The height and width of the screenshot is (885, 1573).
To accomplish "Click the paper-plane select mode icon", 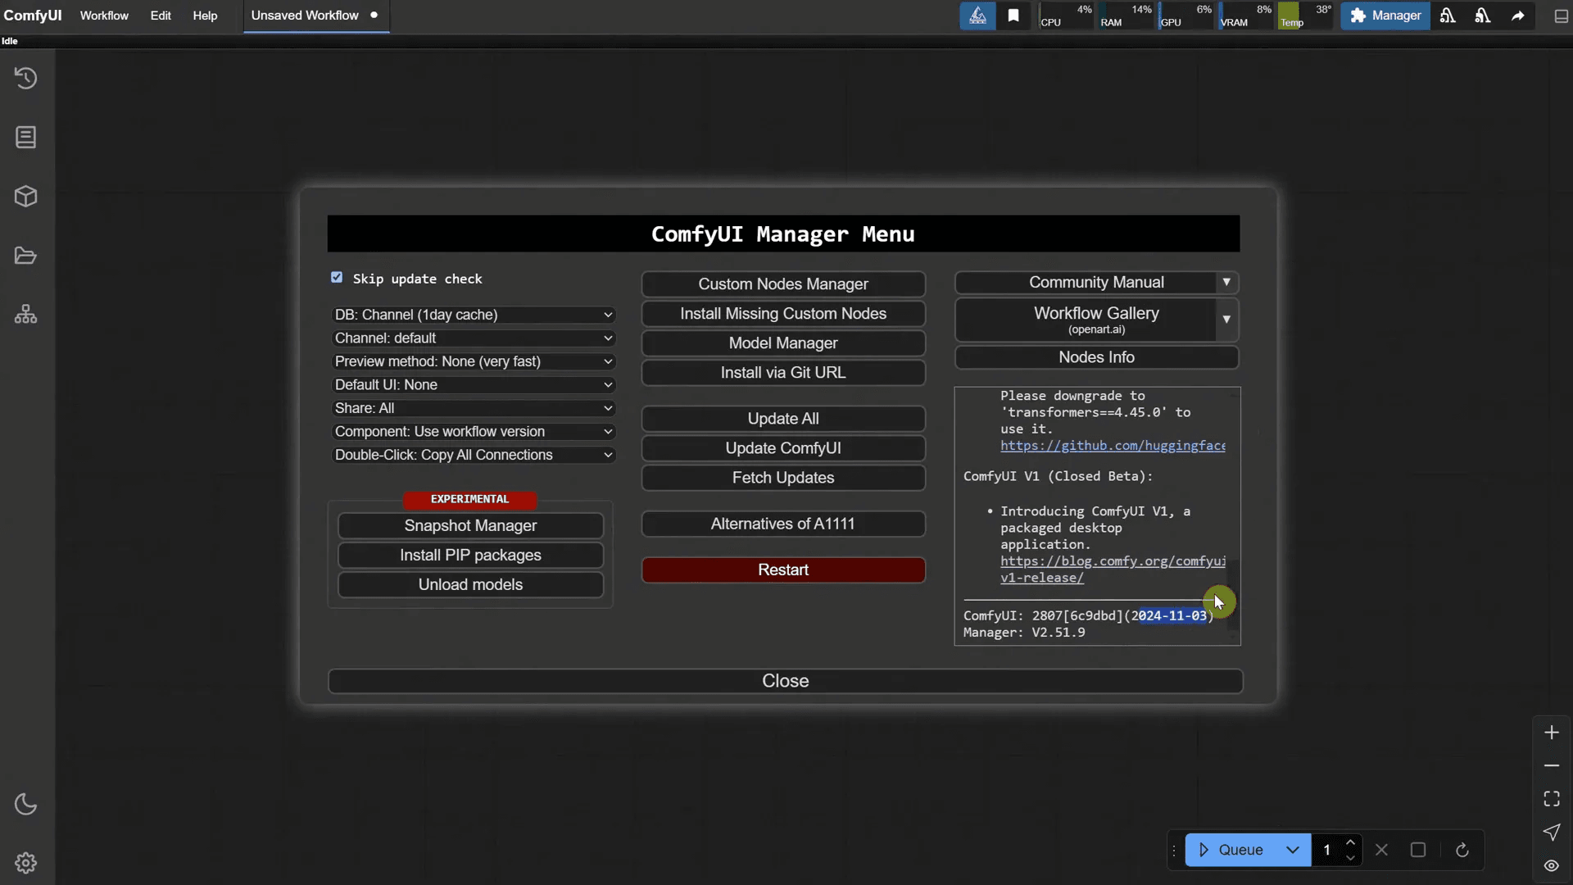I will 1552,833.
